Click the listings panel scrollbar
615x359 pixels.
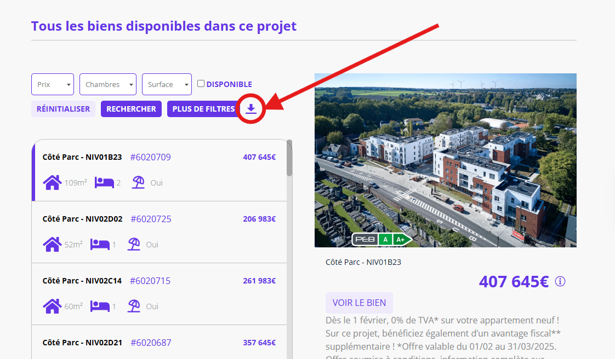[x=289, y=159]
